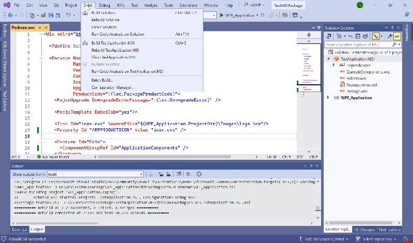Toggle Word Wrap in the Output toolbar
This screenshot has height=243, width=413.
[x=188, y=174]
